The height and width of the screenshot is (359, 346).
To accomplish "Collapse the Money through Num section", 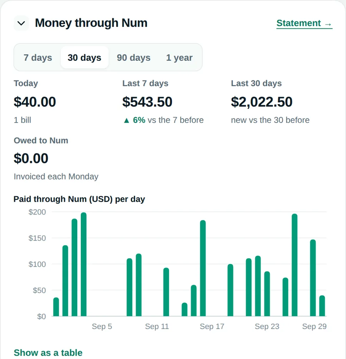I will click(21, 23).
